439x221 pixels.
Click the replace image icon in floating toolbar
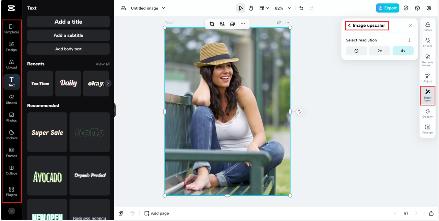(x=222, y=24)
